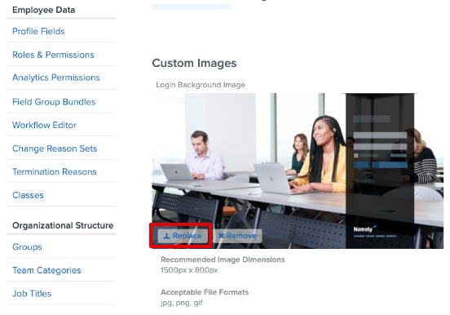
Task: Select the jpg, png, gif text
Action: point(182,303)
